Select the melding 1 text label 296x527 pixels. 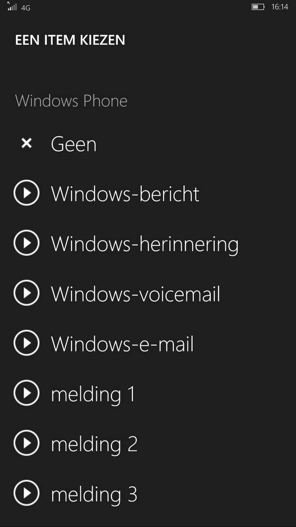[x=92, y=394]
